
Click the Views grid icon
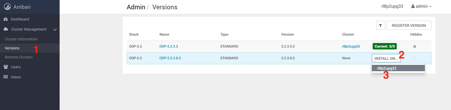point(6,77)
